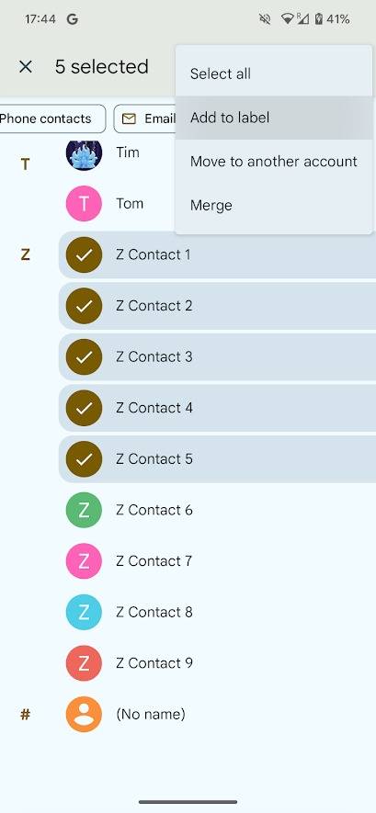
Task: Tap the Email filter chip envelope icon
Action: (129, 119)
